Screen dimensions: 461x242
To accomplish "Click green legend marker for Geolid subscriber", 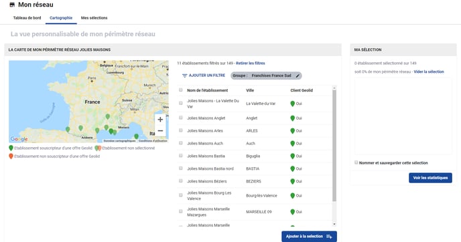I will [11, 148].
